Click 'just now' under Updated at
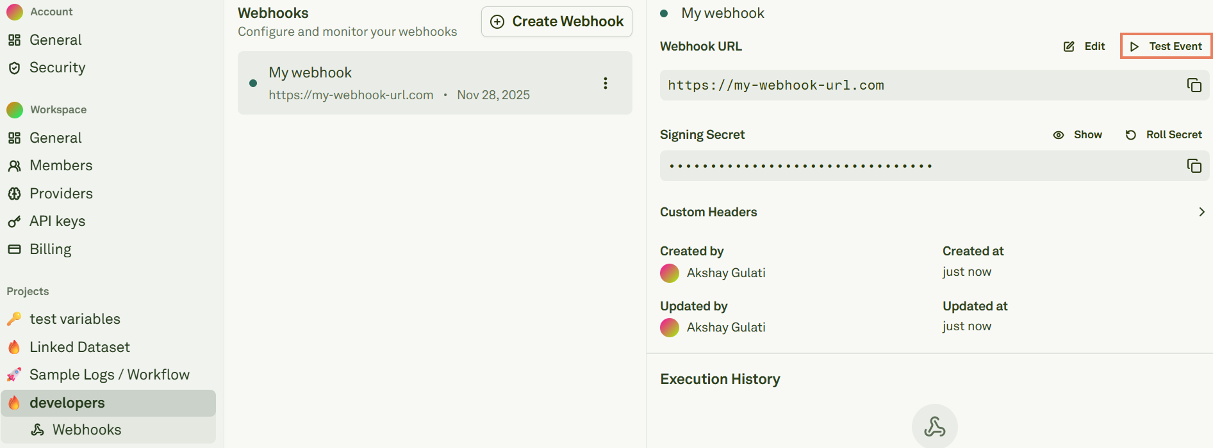Image resolution: width=1213 pixels, height=448 pixels. (x=967, y=326)
